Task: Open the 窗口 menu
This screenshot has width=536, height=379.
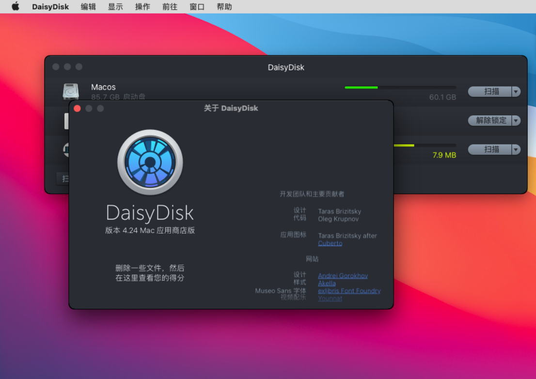Action: coord(197,7)
